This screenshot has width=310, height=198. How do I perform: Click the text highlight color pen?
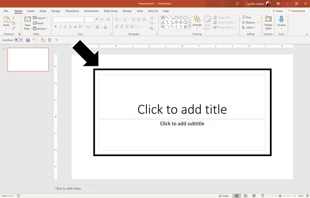click(x=97, y=27)
